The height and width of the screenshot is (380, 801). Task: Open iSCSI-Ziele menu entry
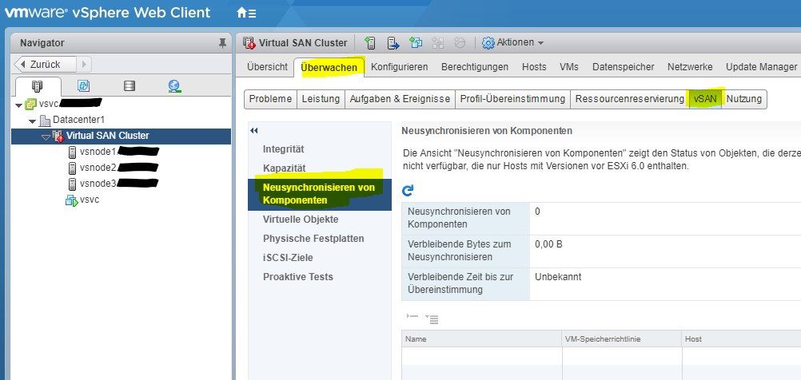coord(288,258)
